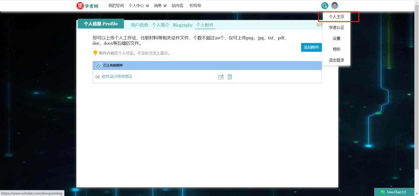Click the 个人信息 Profile header
Viewport: 419px width, 196px height.
tap(101, 24)
